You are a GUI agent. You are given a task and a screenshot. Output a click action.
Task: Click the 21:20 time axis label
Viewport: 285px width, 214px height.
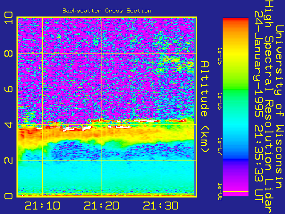[x=102, y=206]
